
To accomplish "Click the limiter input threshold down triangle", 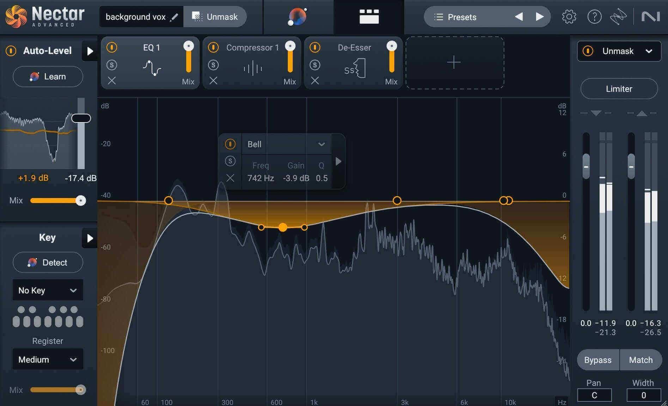I will [x=596, y=113].
